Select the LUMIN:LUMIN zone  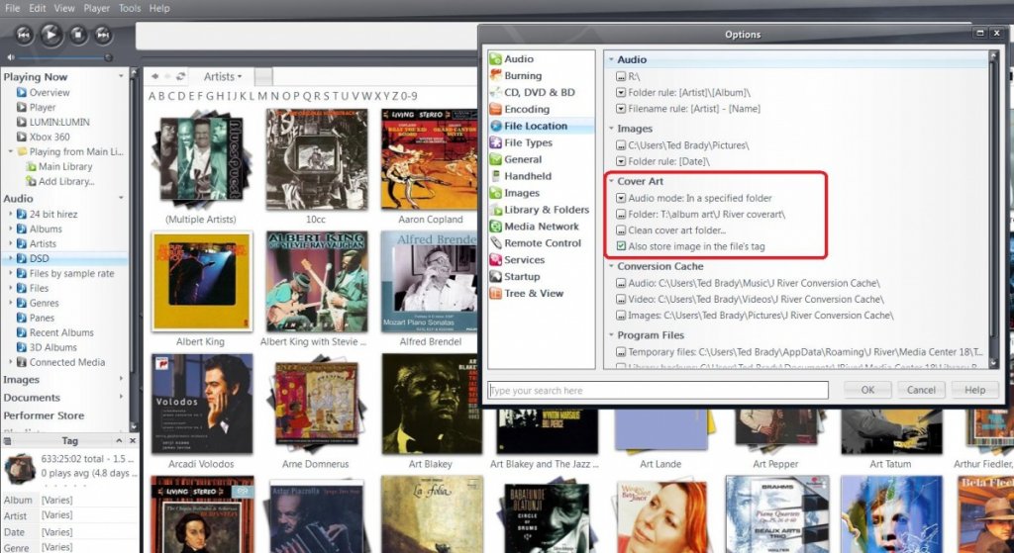[x=58, y=122]
